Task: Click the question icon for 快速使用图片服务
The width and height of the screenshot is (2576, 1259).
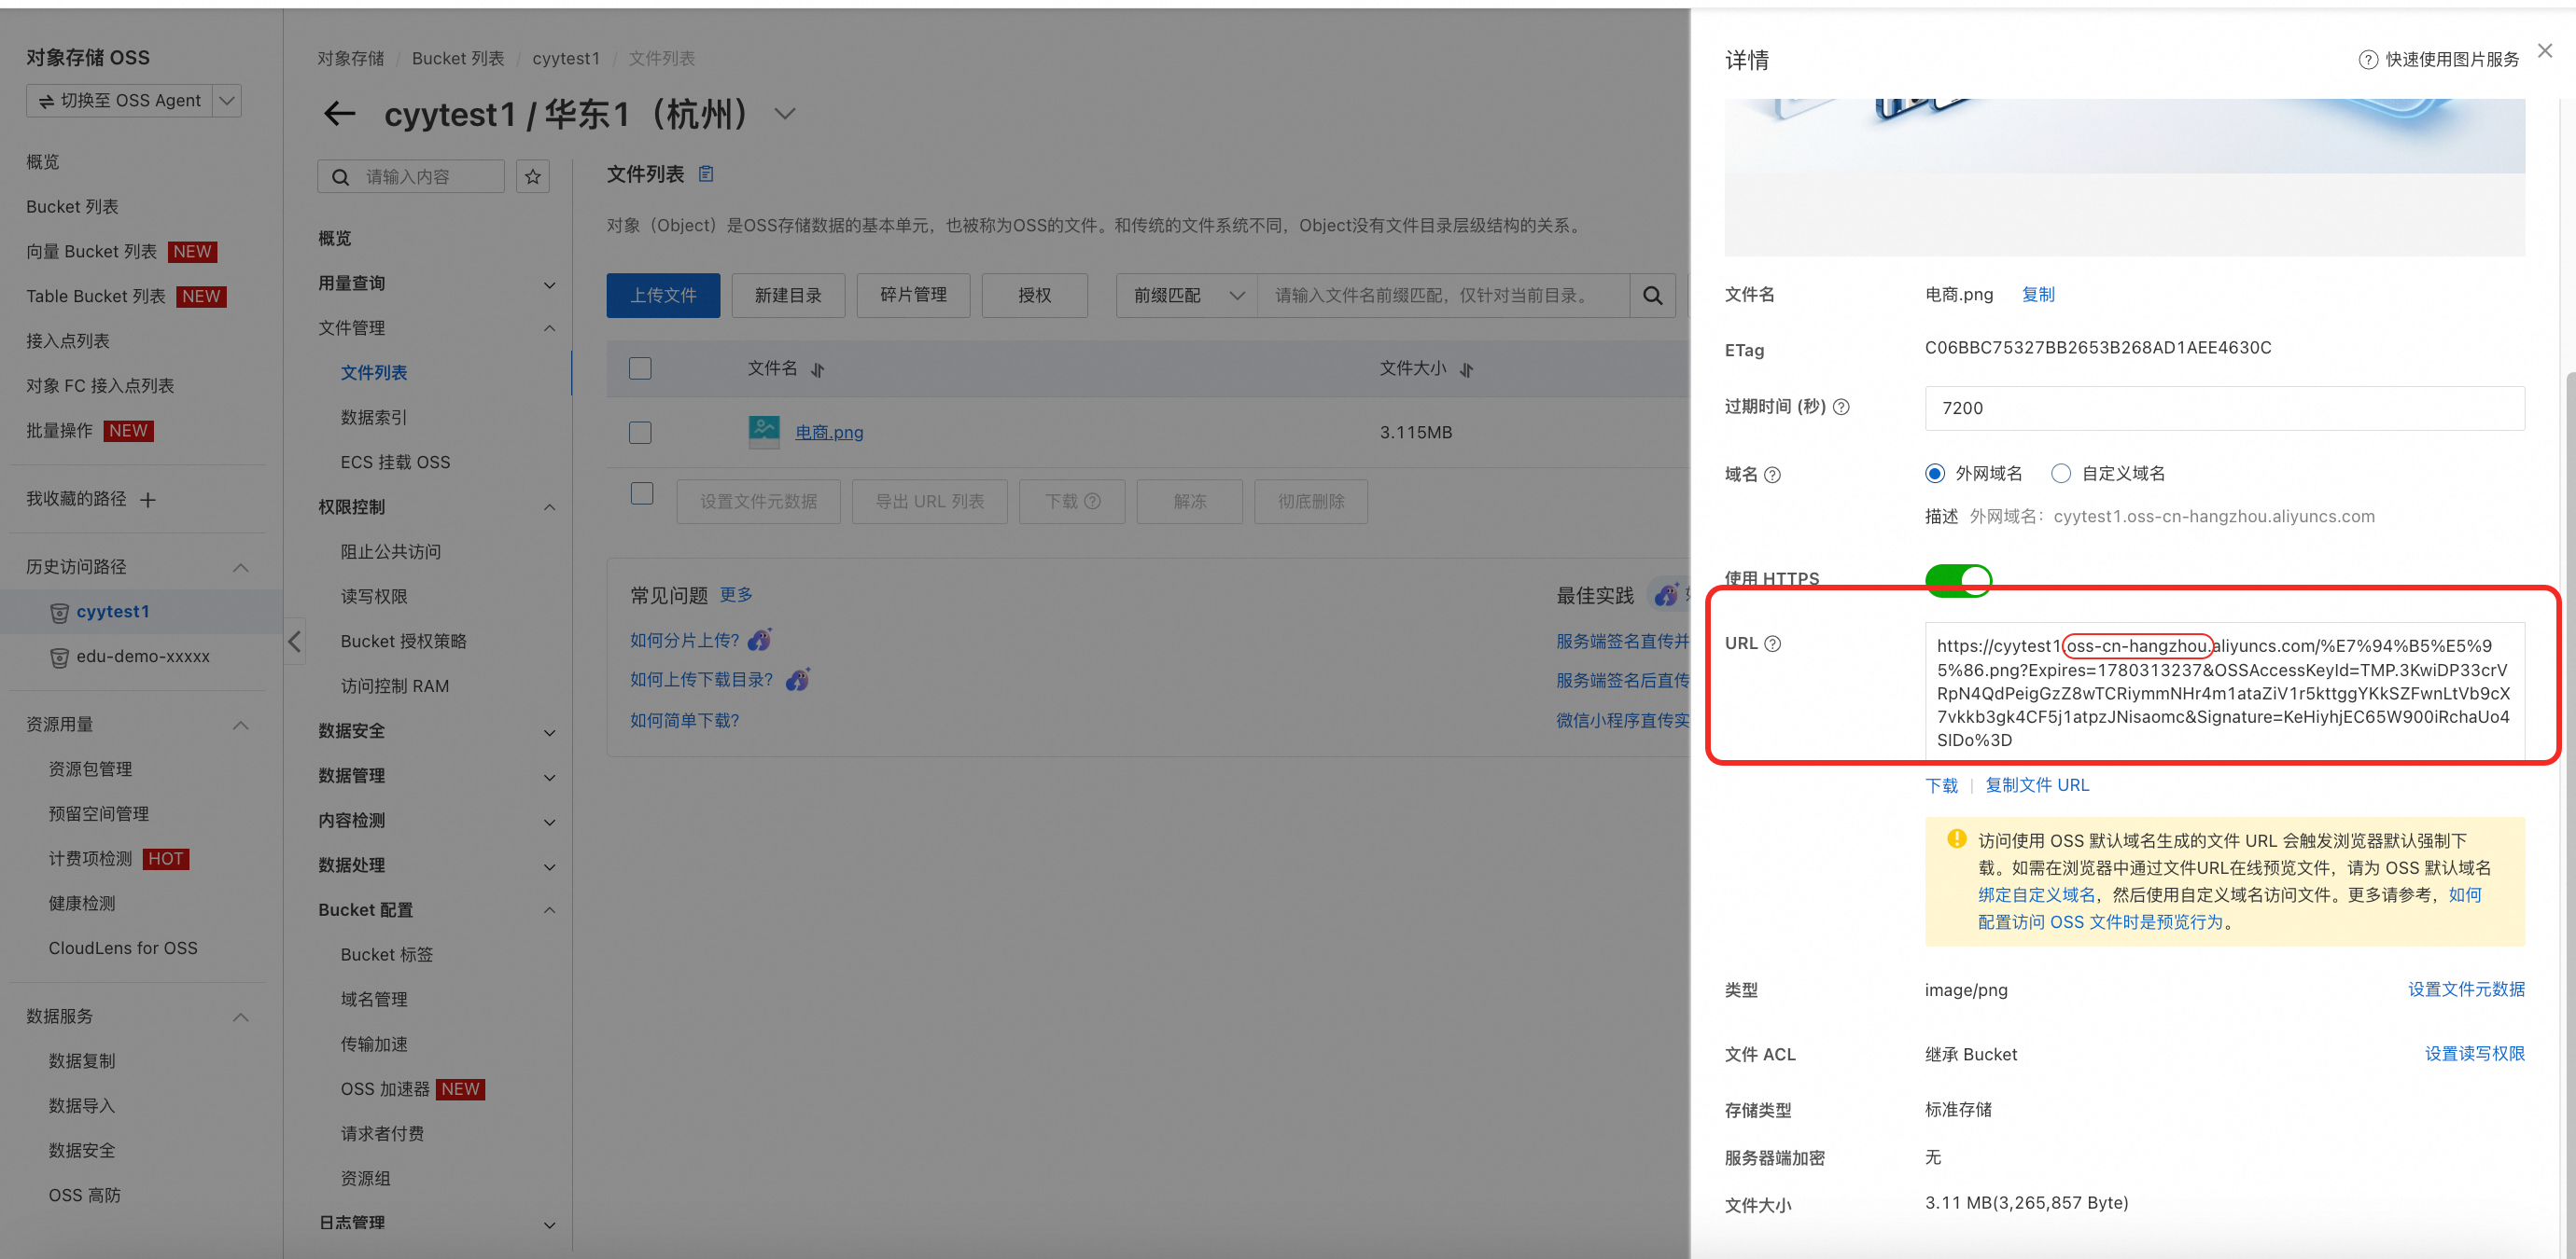Action: point(2368,60)
